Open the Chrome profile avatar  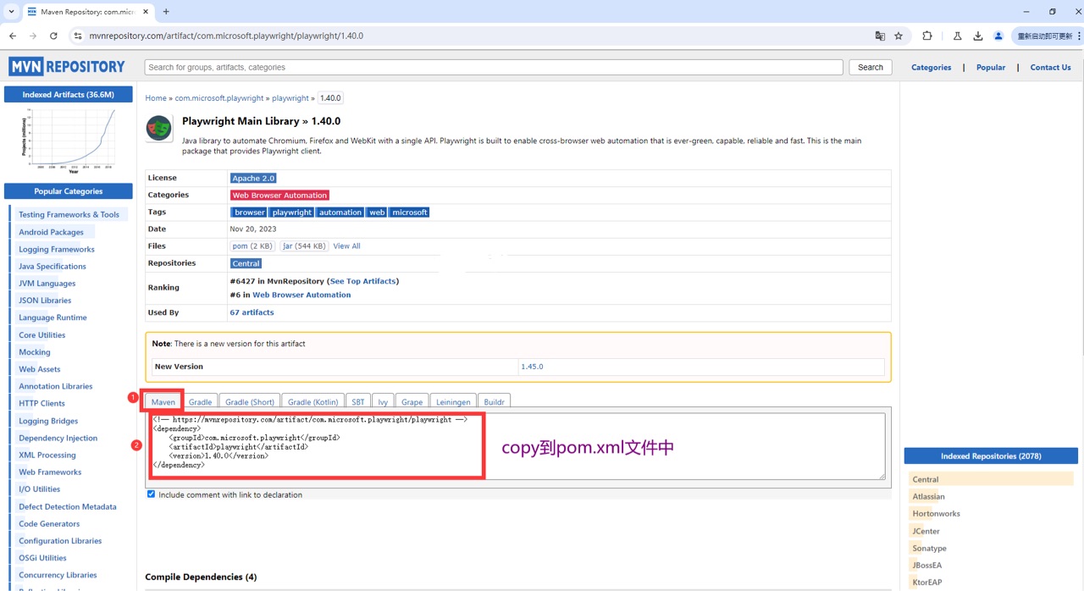tap(998, 36)
